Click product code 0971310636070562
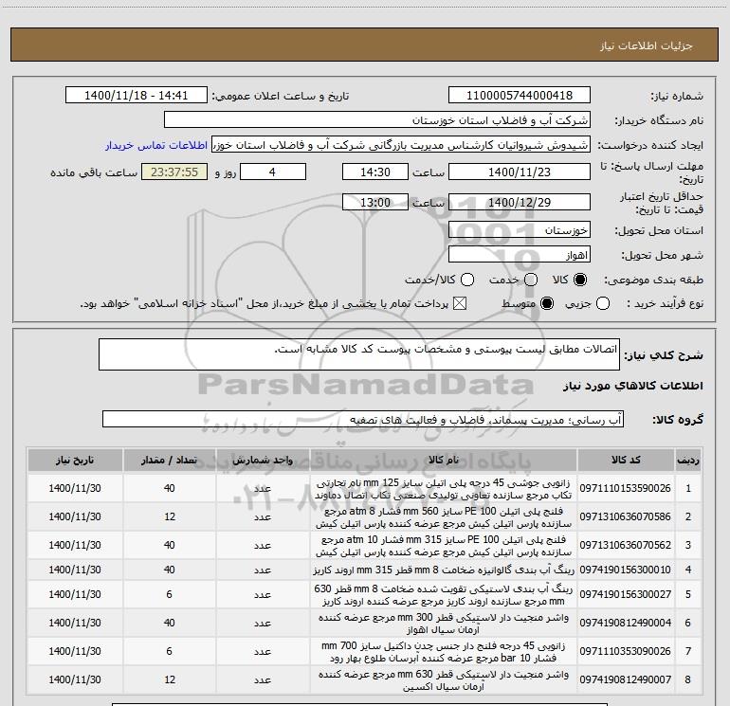 click(x=626, y=545)
